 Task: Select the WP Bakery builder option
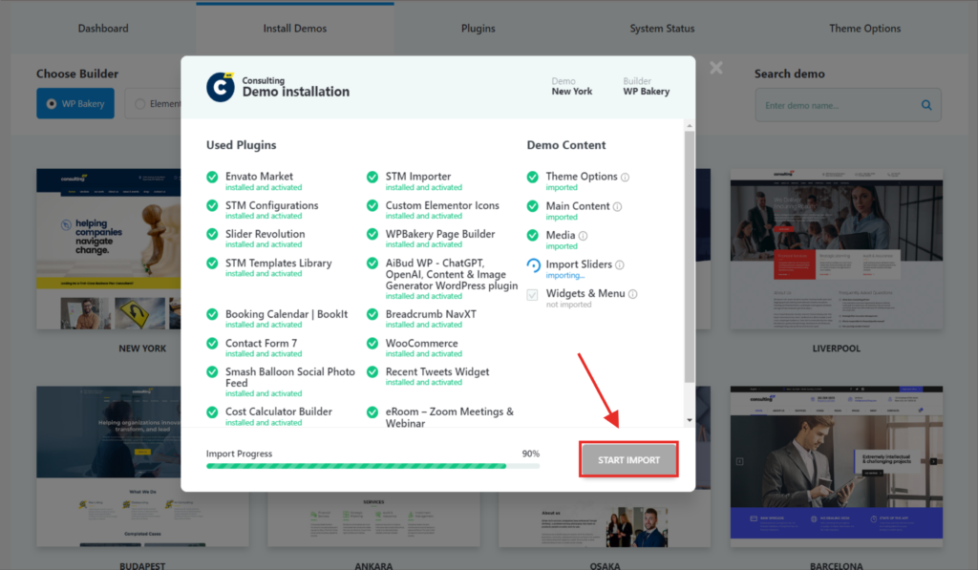point(75,104)
